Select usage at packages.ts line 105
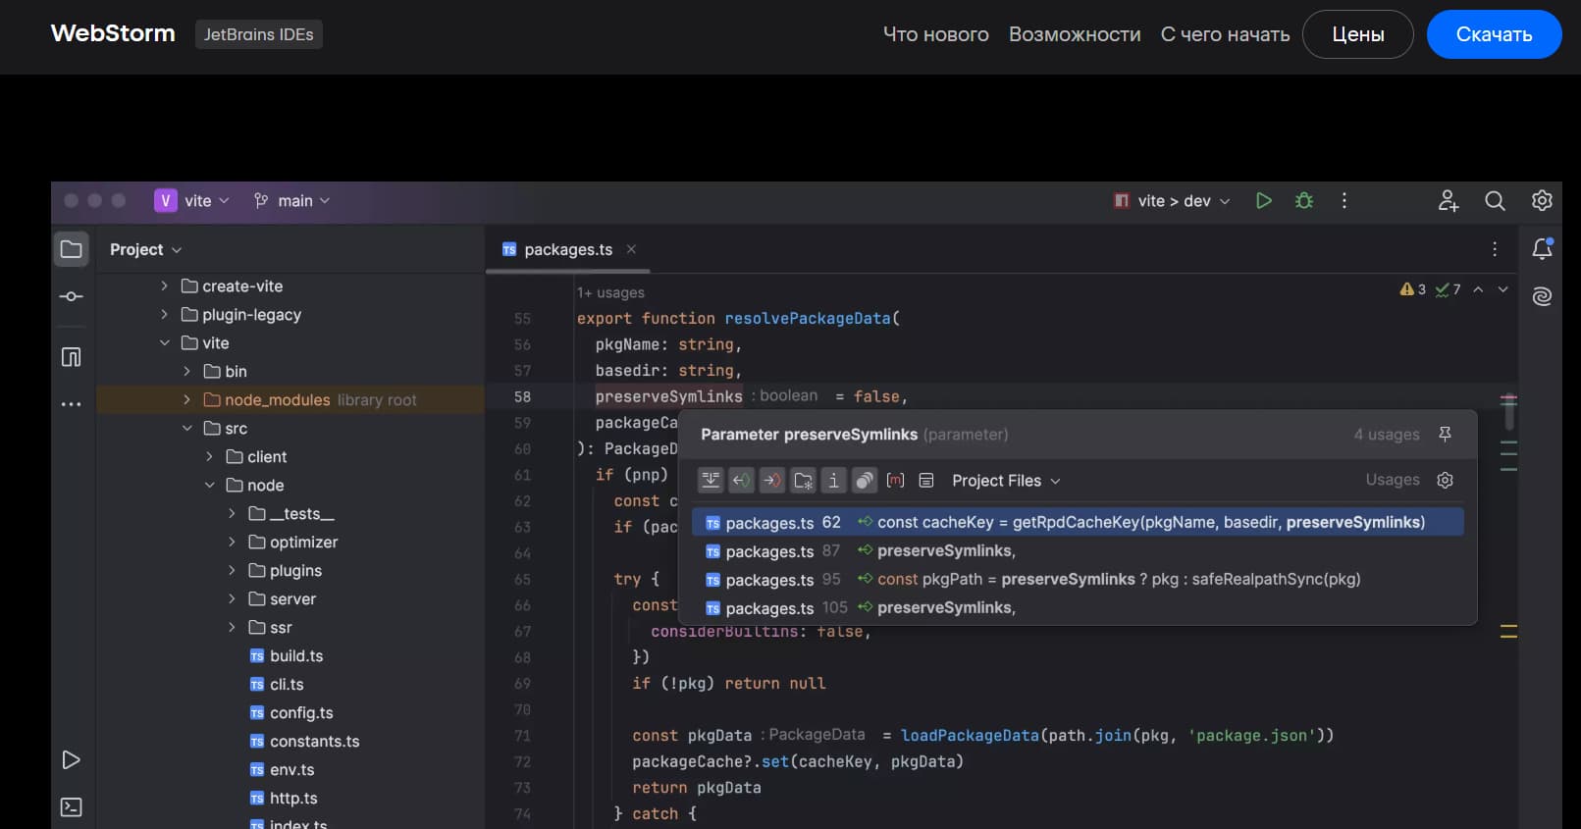Image resolution: width=1581 pixels, height=829 pixels. click(x=1078, y=607)
